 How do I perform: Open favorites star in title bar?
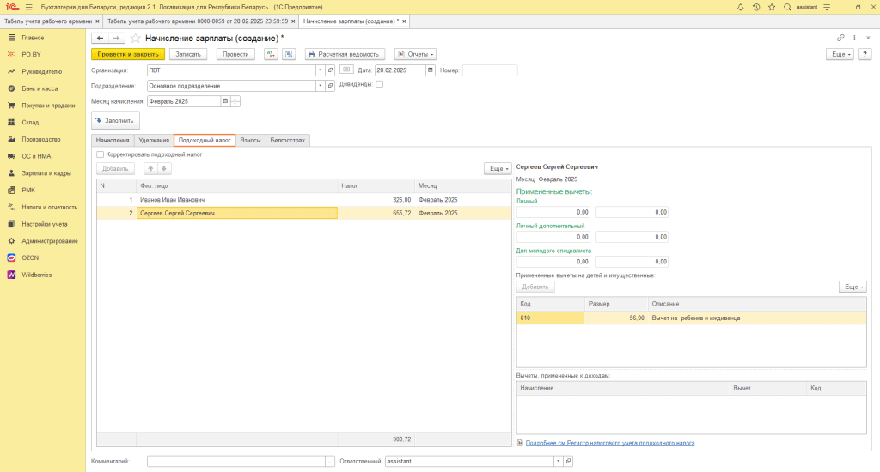tap(772, 7)
